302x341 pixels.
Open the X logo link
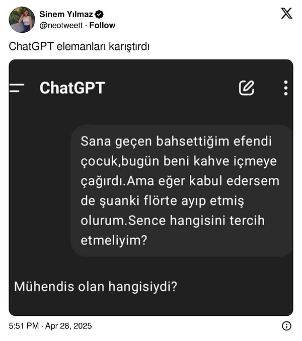[286, 14]
